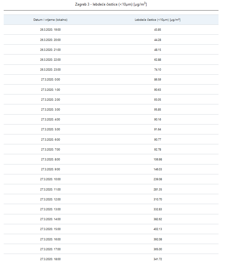Click the value 365.00
The width and height of the screenshot is (225, 262).
tap(158, 249)
